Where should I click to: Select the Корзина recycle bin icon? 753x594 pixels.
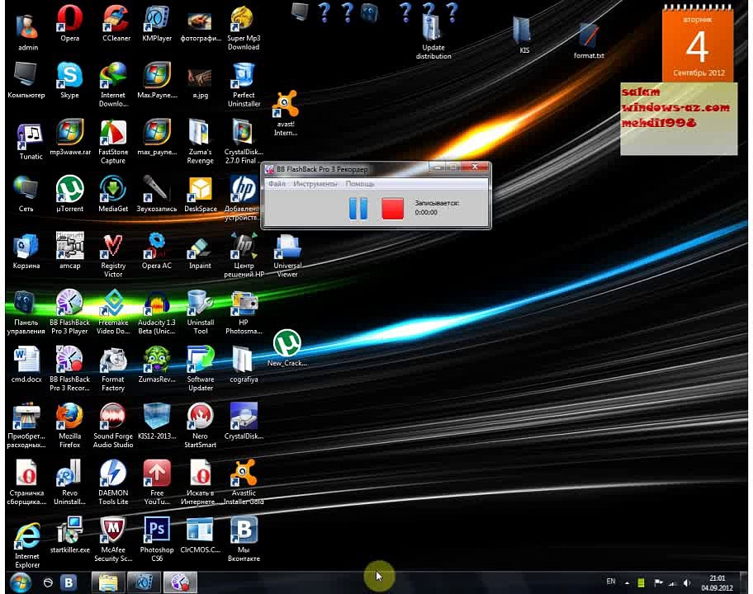click(26, 251)
